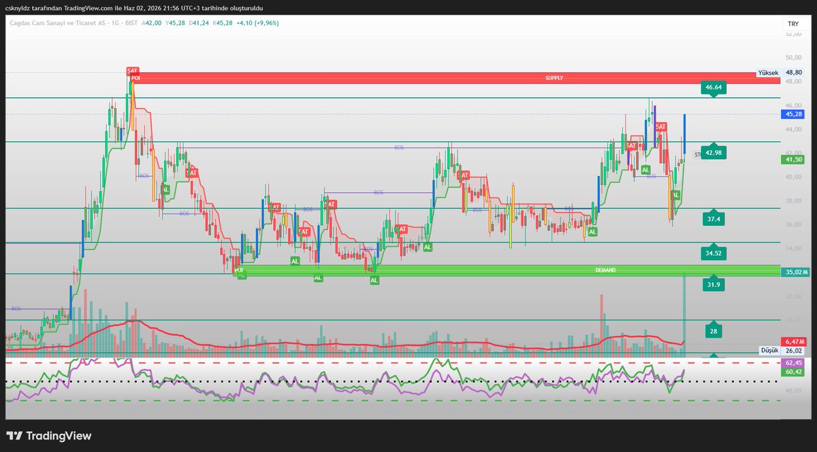Click the A42,00 open price value

pos(152,23)
